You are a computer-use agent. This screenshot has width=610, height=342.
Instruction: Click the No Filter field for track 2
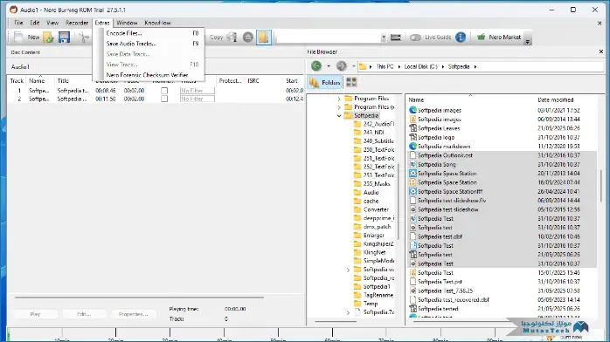pyautogui.click(x=198, y=99)
